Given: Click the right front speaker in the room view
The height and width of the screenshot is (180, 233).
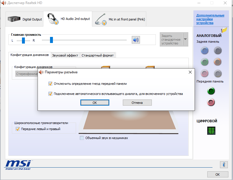Looking at the screenshot, I should 150,67.
